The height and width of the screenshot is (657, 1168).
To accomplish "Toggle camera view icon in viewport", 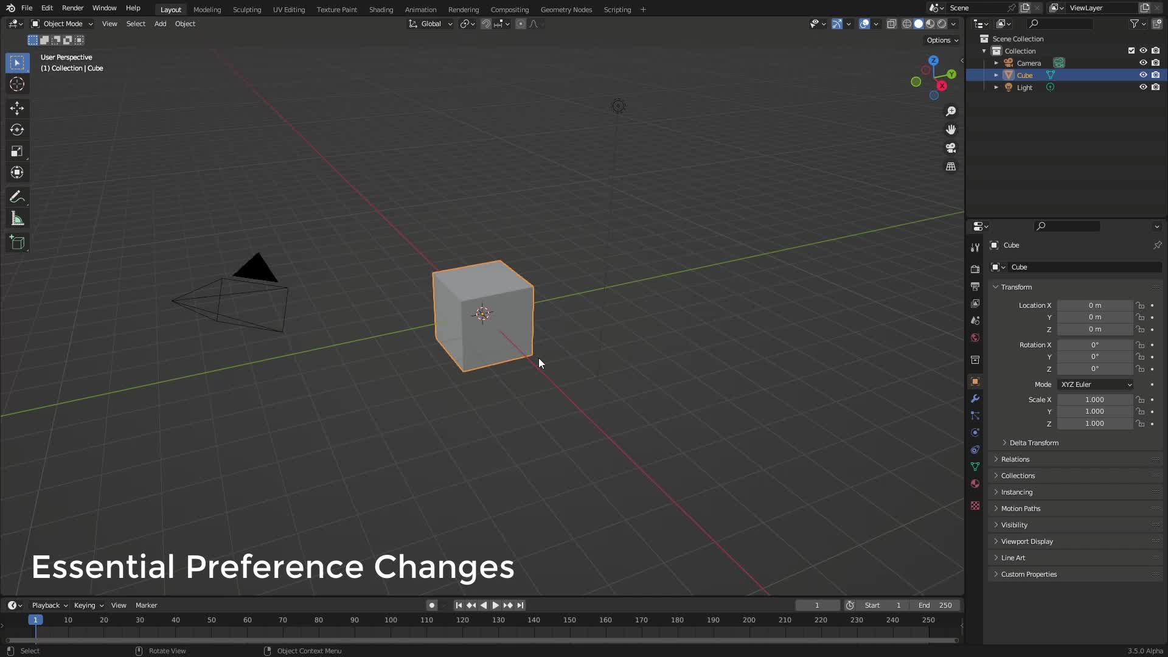I will [x=951, y=148].
